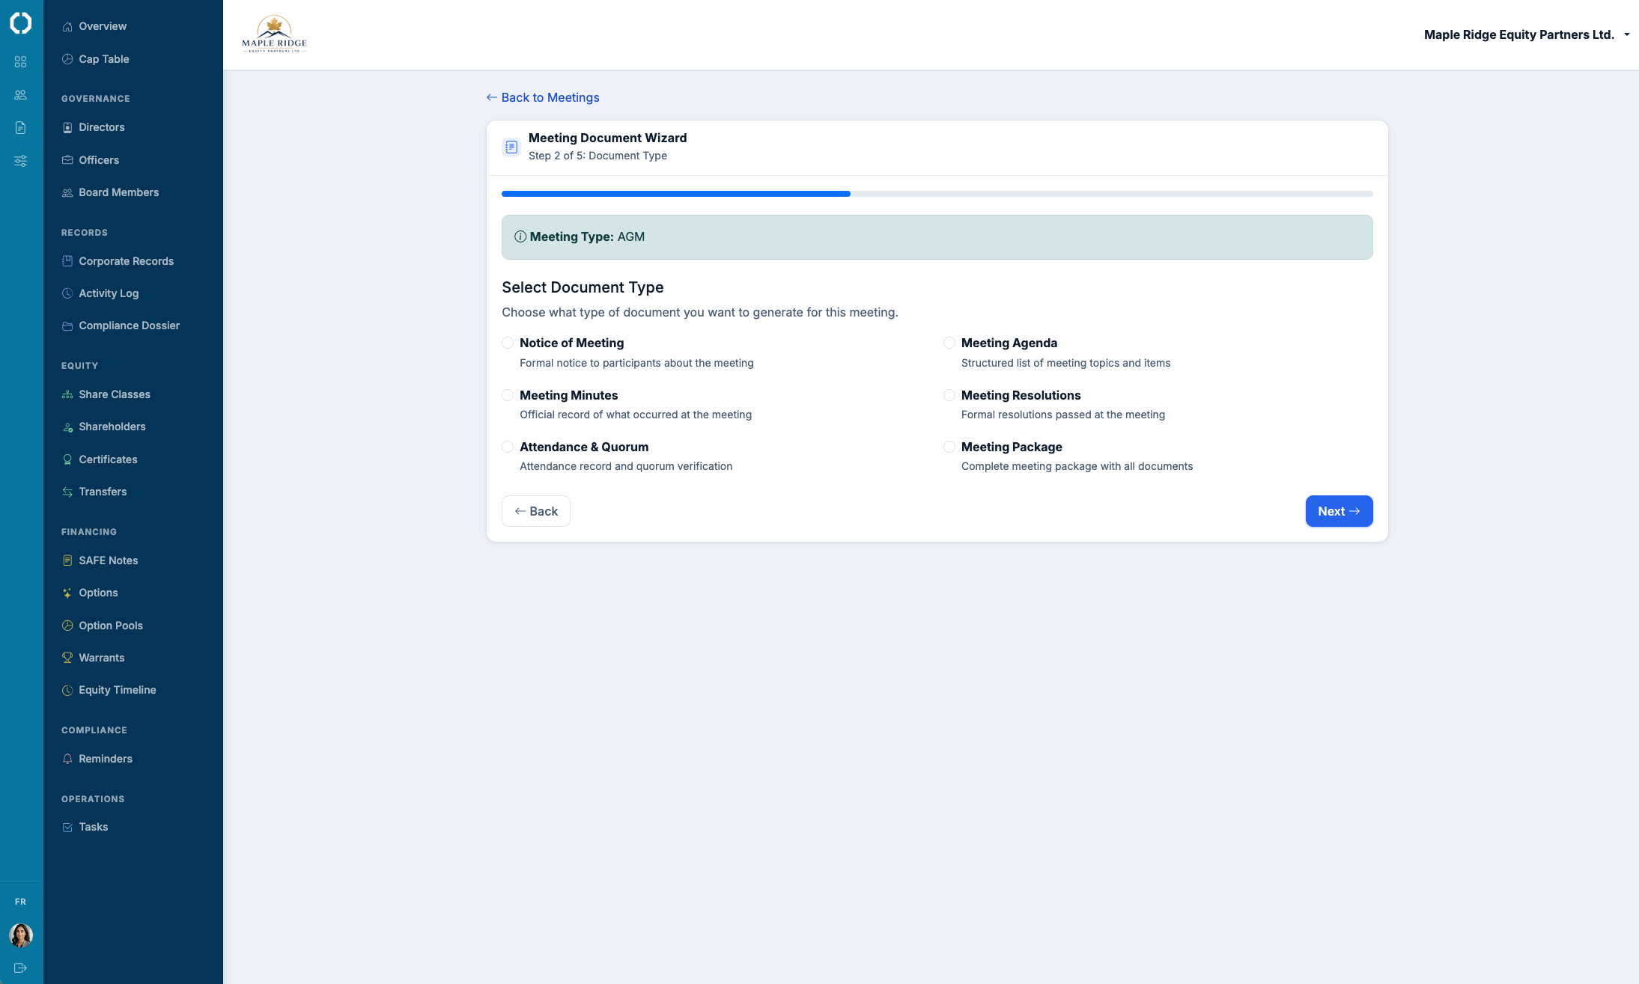Viewport: 1639px width, 984px height.
Task: Click the Options sparkle icon
Action: pyautogui.click(x=67, y=593)
